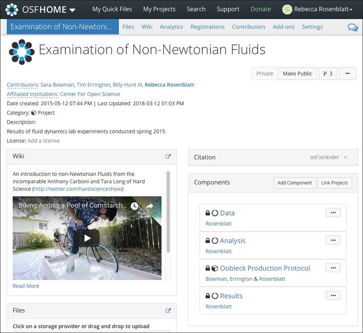Open the Analysis component
The height and width of the screenshot is (333, 363).
click(x=232, y=241)
